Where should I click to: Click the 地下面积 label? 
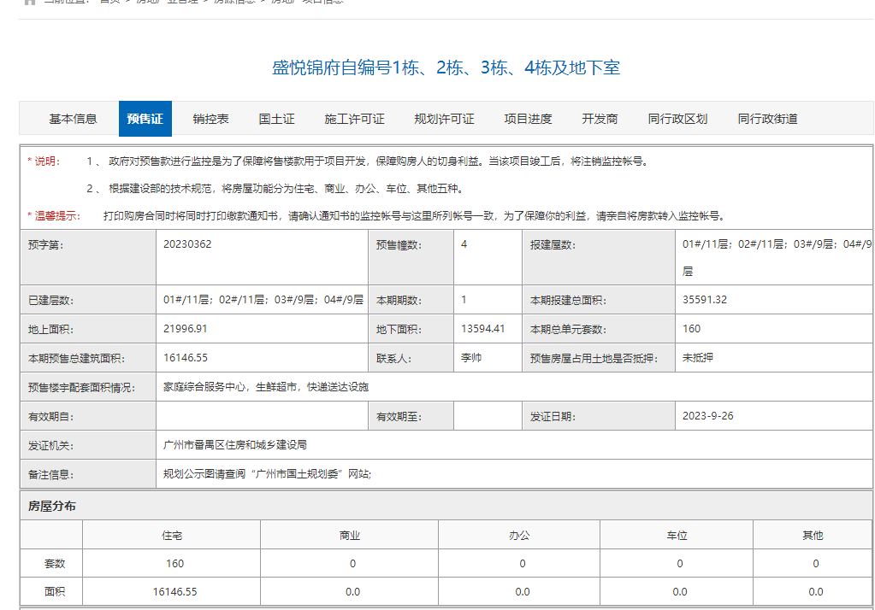(x=399, y=330)
